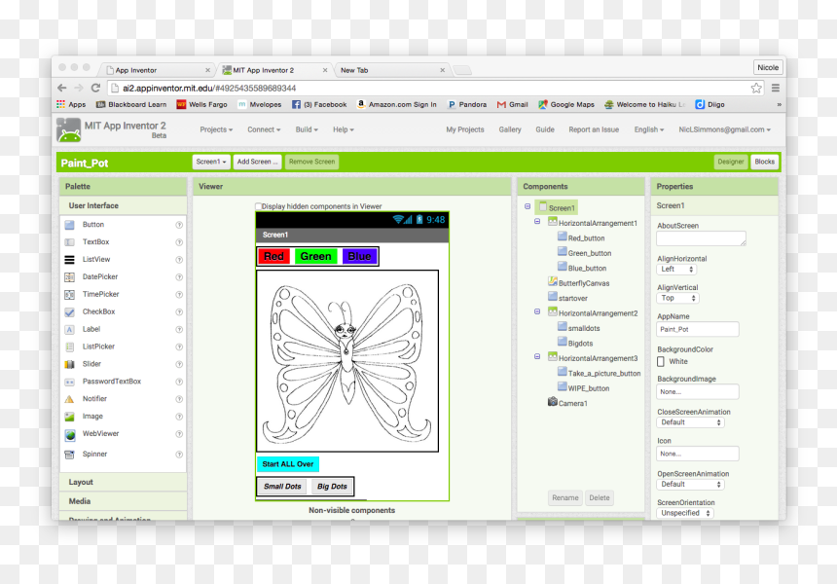Switch to the New Tab browser tab
The image size is (837, 584).
pyautogui.click(x=391, y=70)
